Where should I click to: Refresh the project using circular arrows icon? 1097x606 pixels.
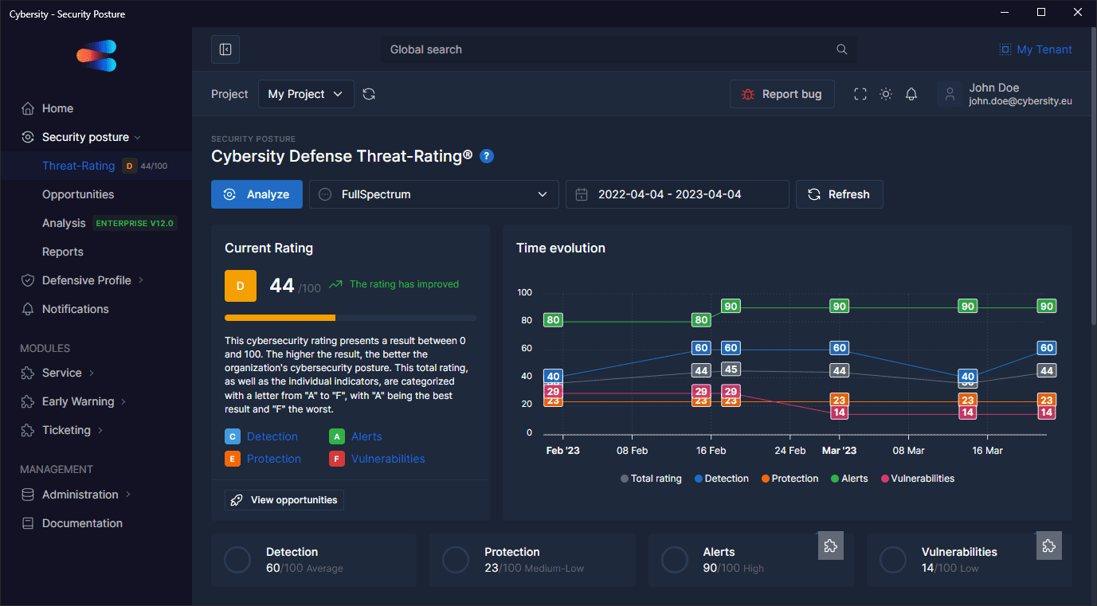coord(369,94)
